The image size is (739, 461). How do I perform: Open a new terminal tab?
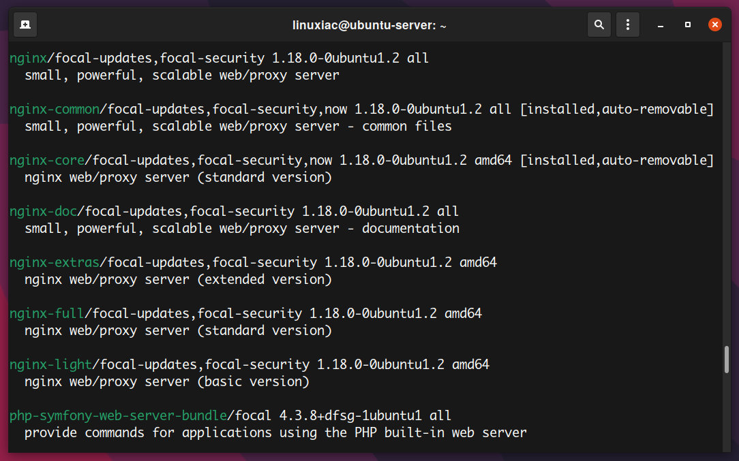pyautogui.click(x=25, y=25)
